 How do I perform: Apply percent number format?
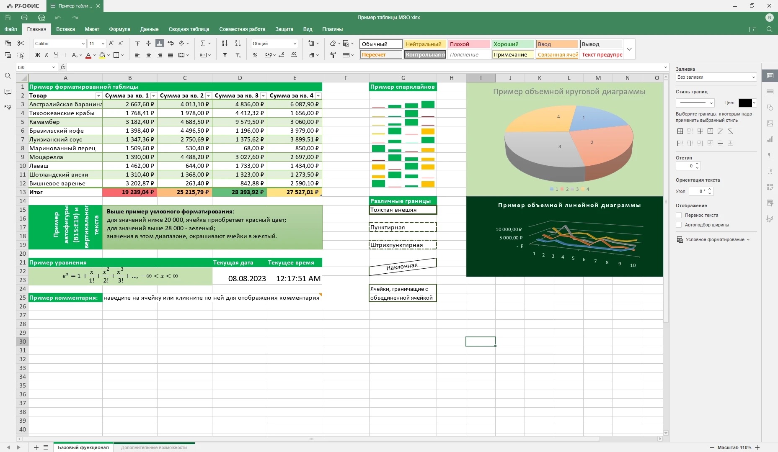coord(255,55)
